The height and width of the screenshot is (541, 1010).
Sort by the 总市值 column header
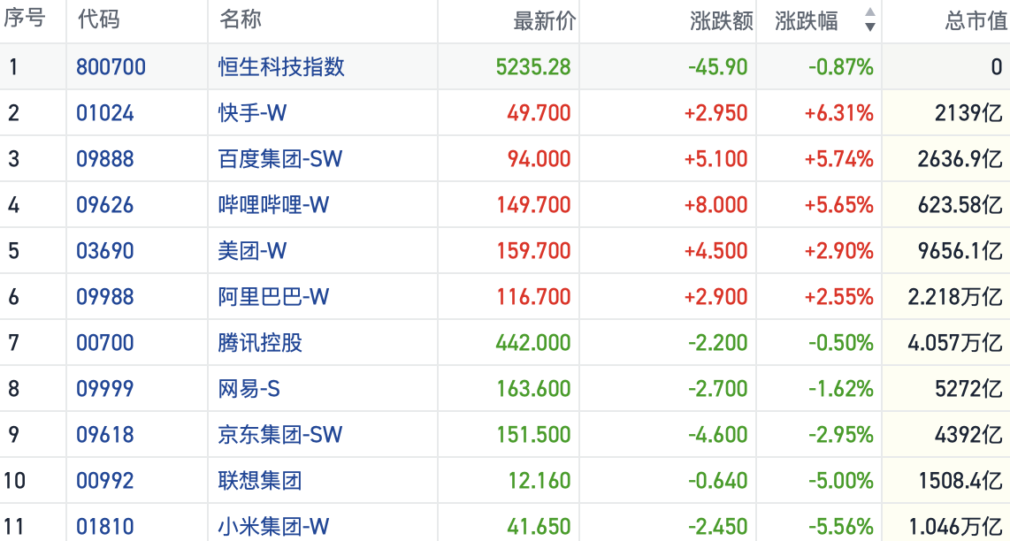pos(977,21)
